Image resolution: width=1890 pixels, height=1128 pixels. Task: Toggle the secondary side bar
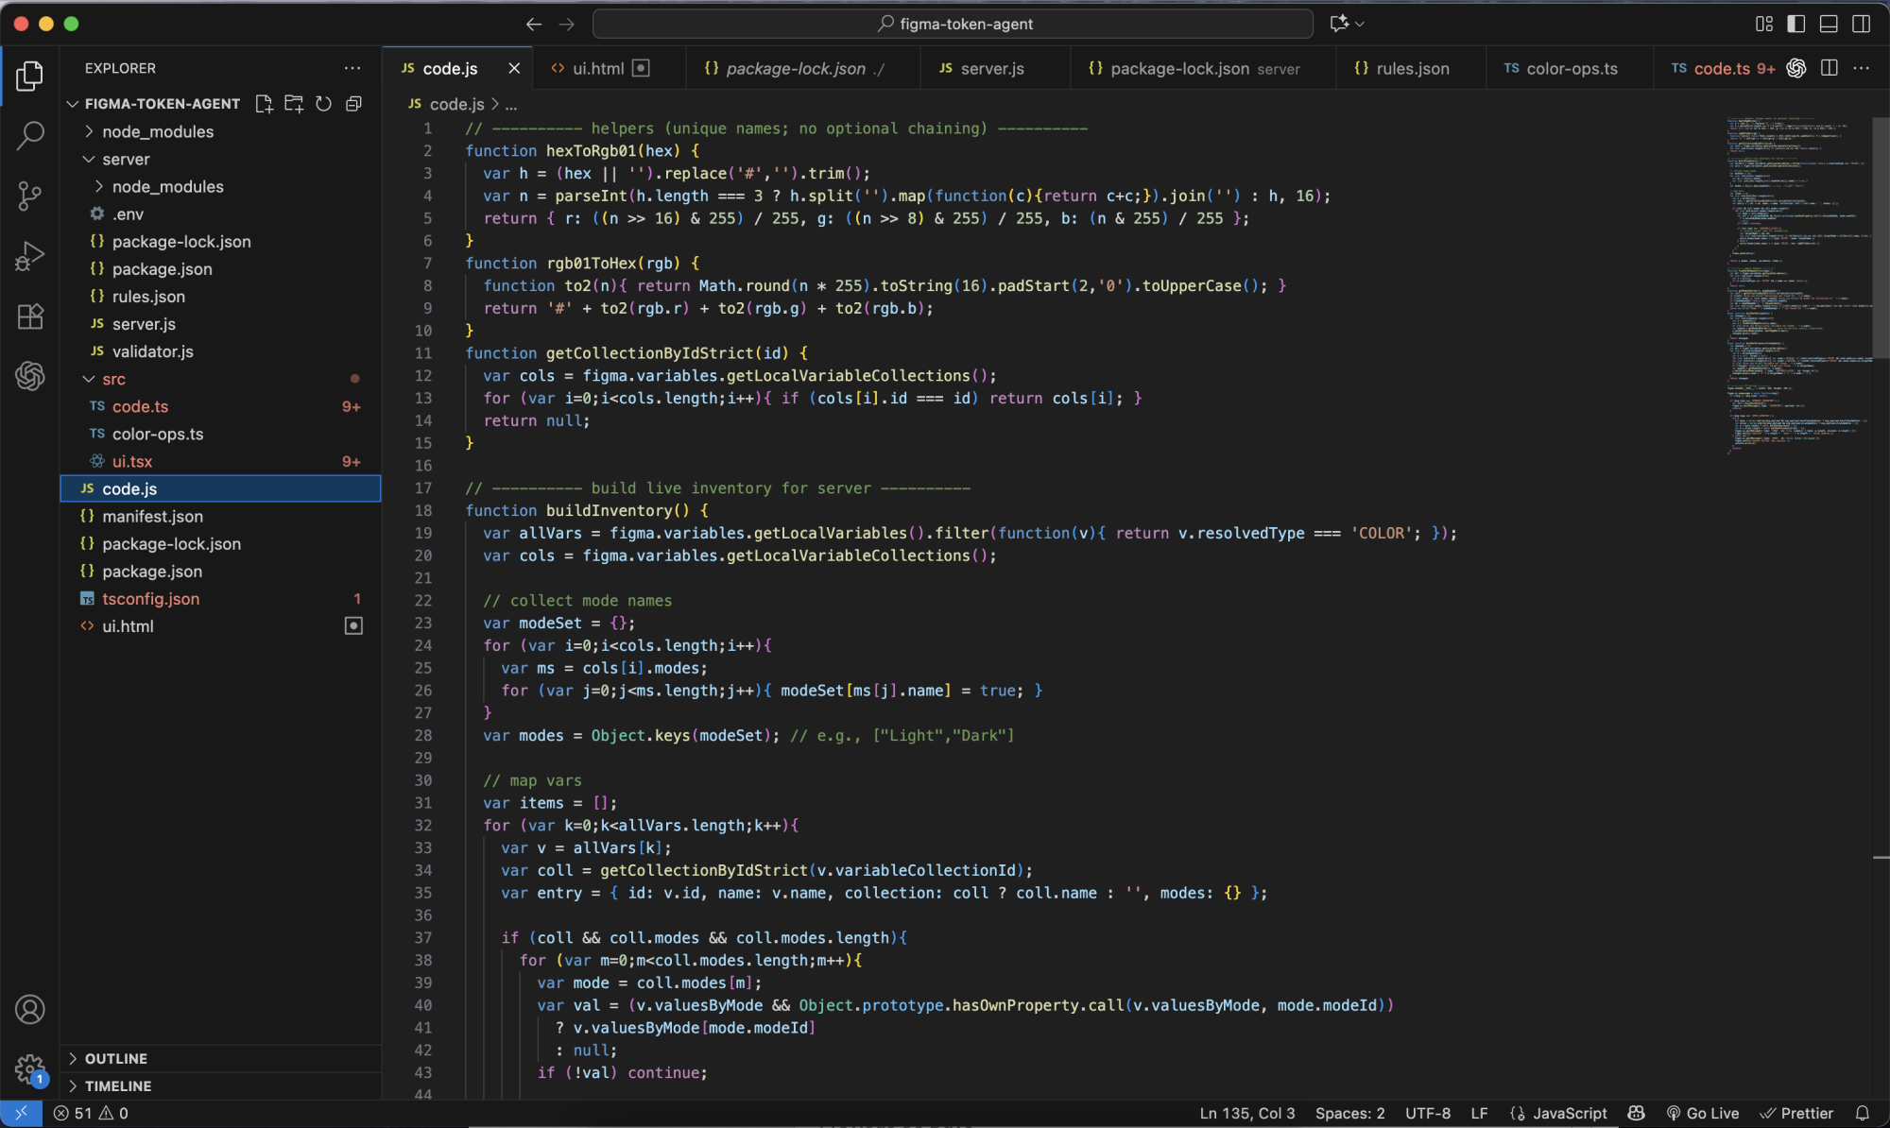pos(1861,24)
